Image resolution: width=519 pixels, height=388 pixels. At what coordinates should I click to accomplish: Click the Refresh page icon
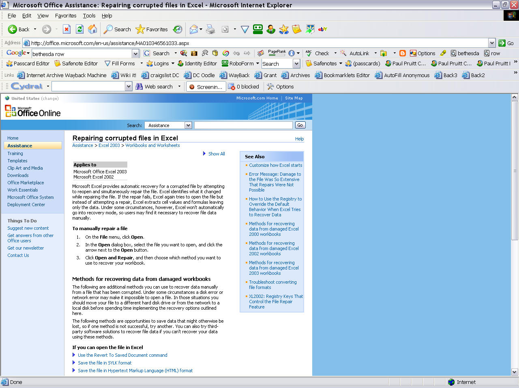[x=80, y=29]
